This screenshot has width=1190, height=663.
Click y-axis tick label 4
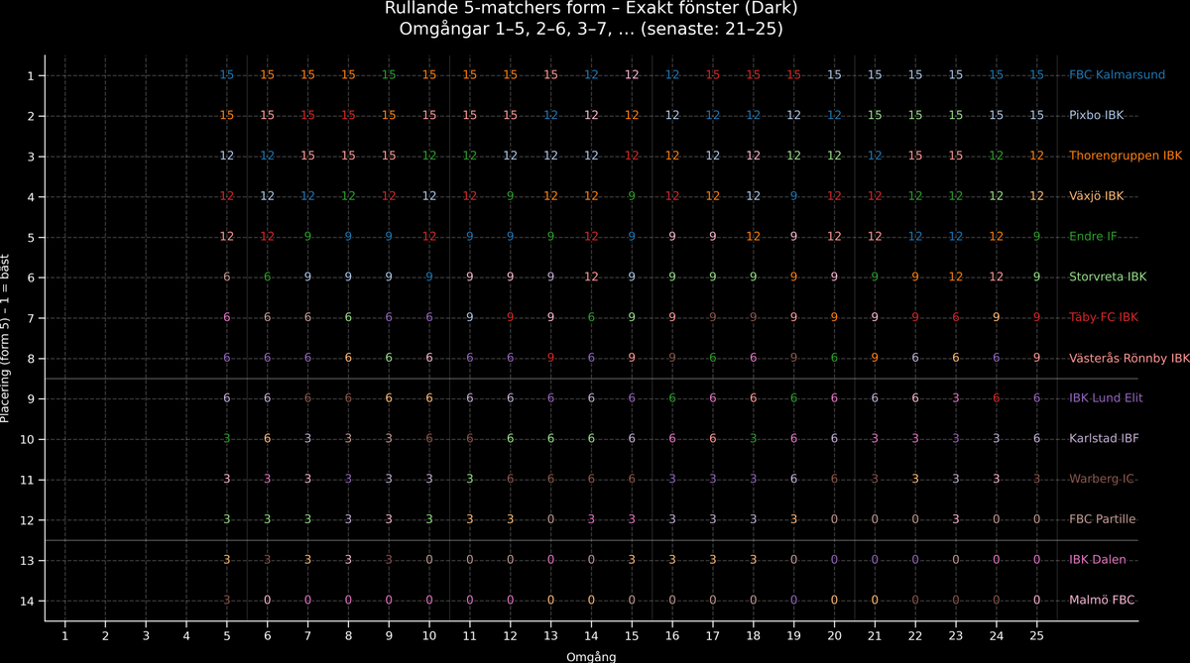click(x=31, y=196)
